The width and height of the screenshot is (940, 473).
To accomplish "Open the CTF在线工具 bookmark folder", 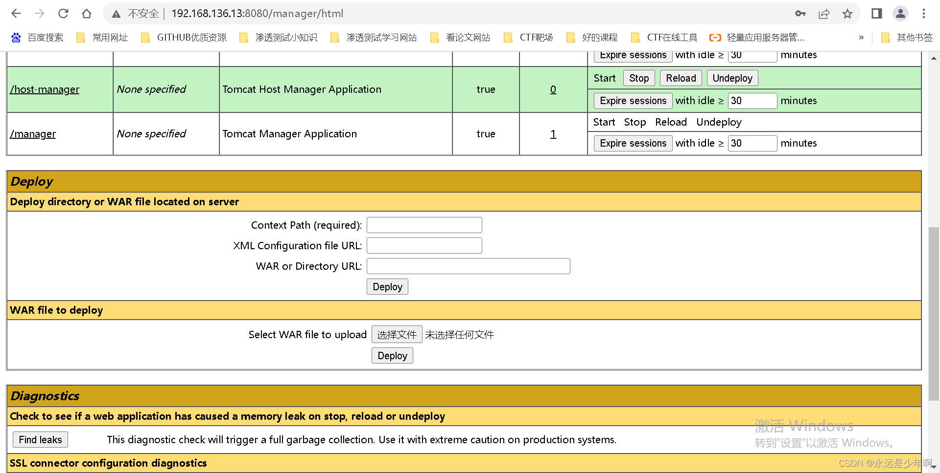I will (664, 38).
